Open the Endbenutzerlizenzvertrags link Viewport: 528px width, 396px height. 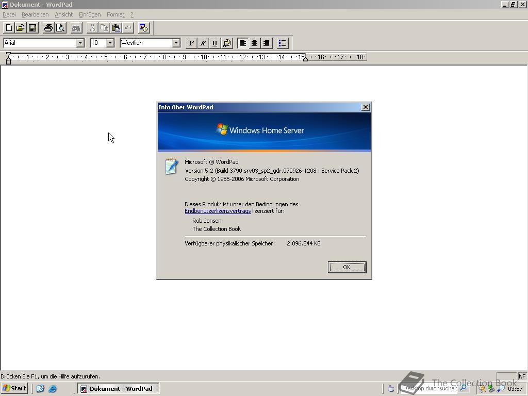(218, 211)
